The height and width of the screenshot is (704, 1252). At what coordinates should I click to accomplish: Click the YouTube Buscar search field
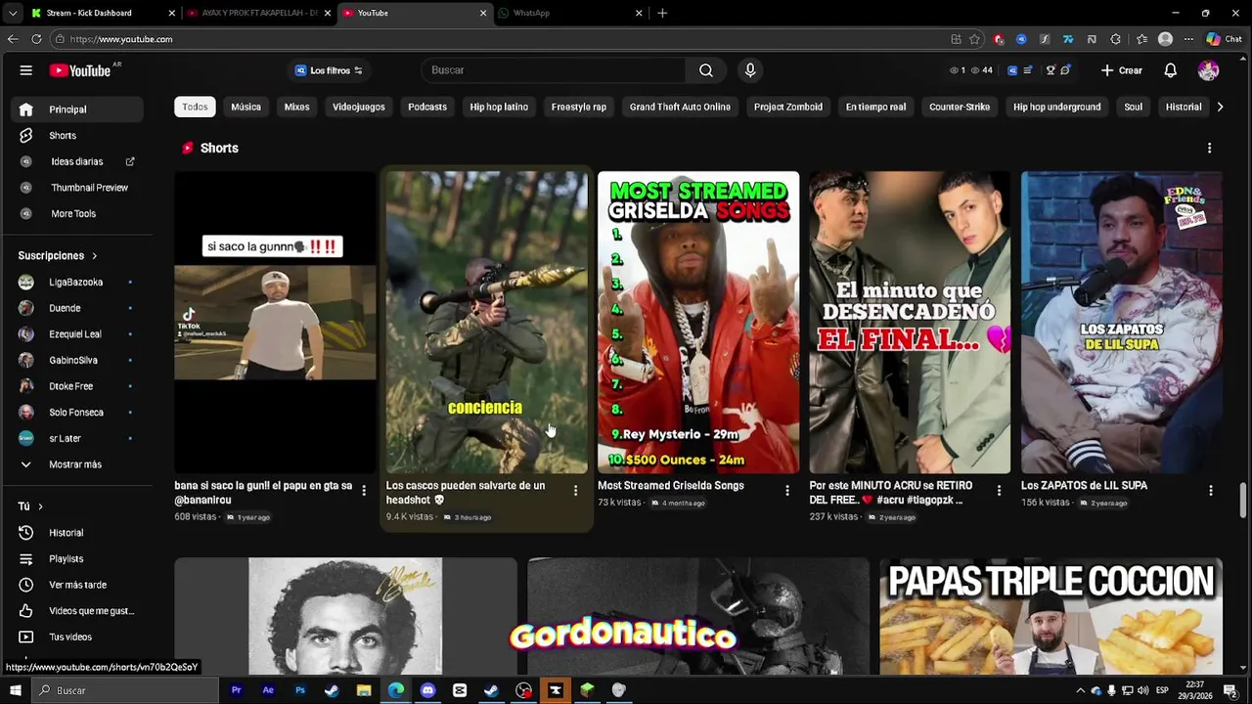(554, 70)
